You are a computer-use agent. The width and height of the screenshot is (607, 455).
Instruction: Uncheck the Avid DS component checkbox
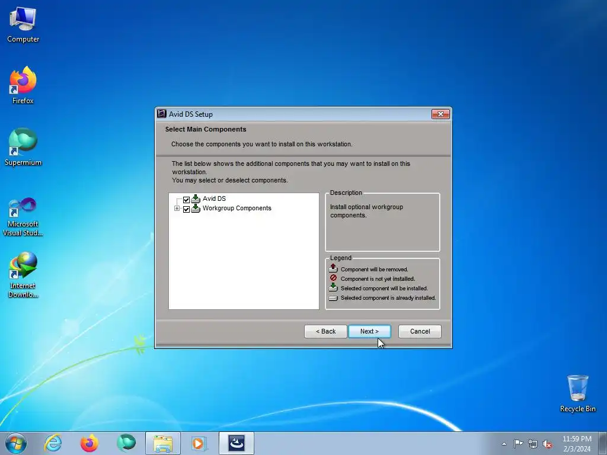click(186, 200)
